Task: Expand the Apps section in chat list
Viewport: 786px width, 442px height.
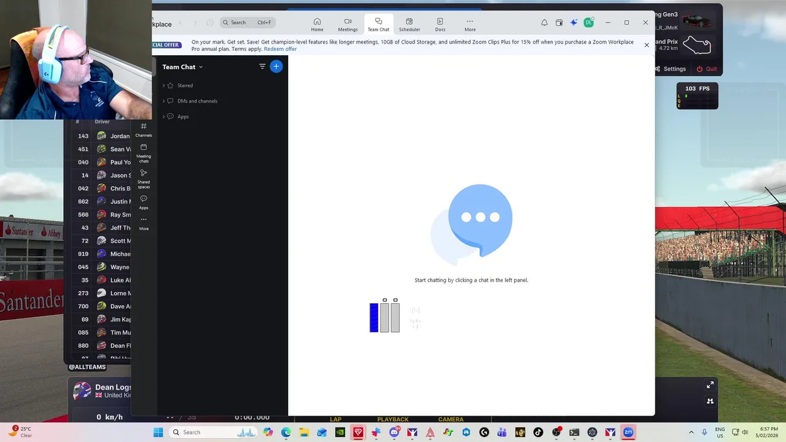Action: click(x=176, y=116)
